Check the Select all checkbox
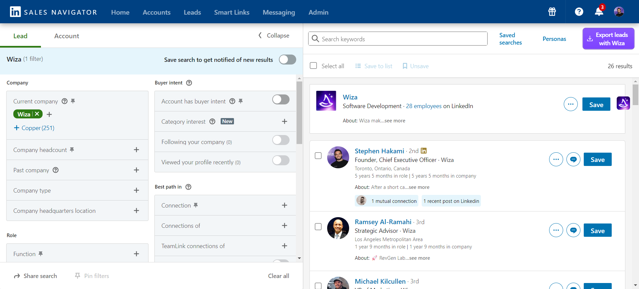 pos(314,66)
